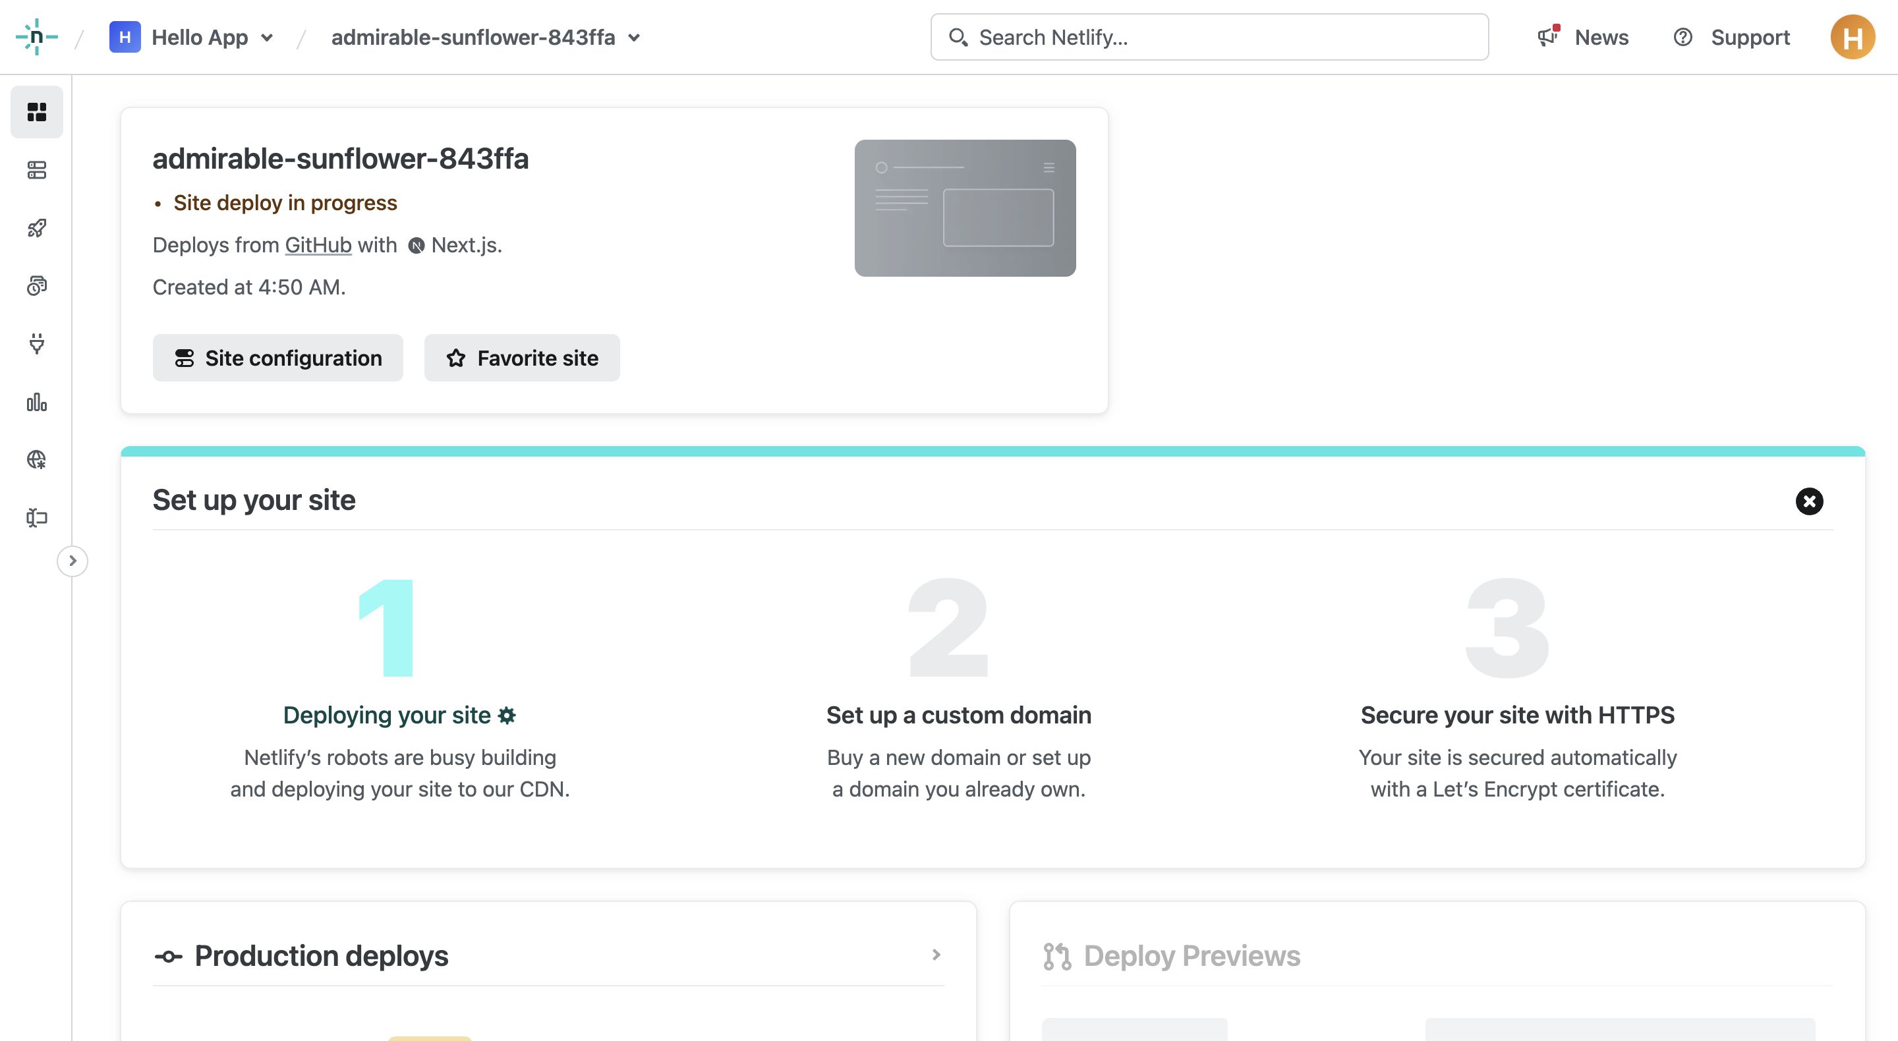Open the News megaphone icon

1548,36
